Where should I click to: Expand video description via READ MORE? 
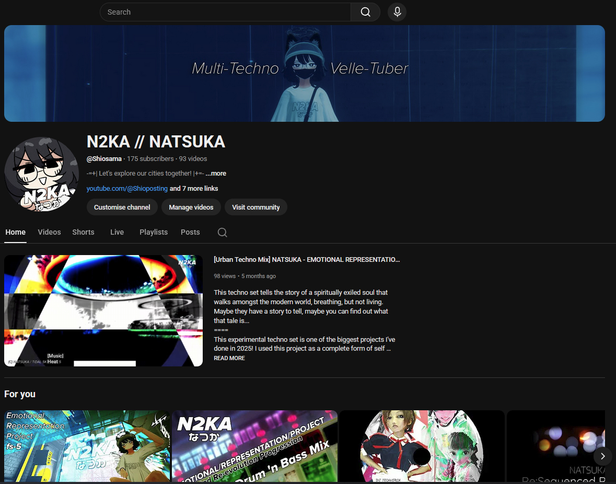click(229, 359)
